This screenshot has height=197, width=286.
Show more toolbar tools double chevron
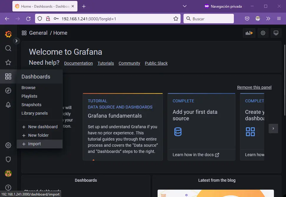tap(268, 19)
